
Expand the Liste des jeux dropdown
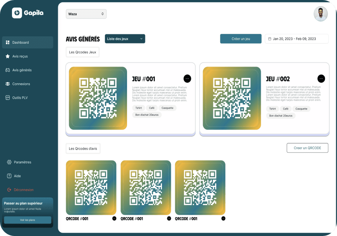[125, 39]
